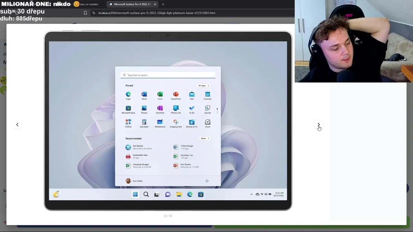Close the Microsoft Surface Pro 9 browser tab

coord(155,4)
